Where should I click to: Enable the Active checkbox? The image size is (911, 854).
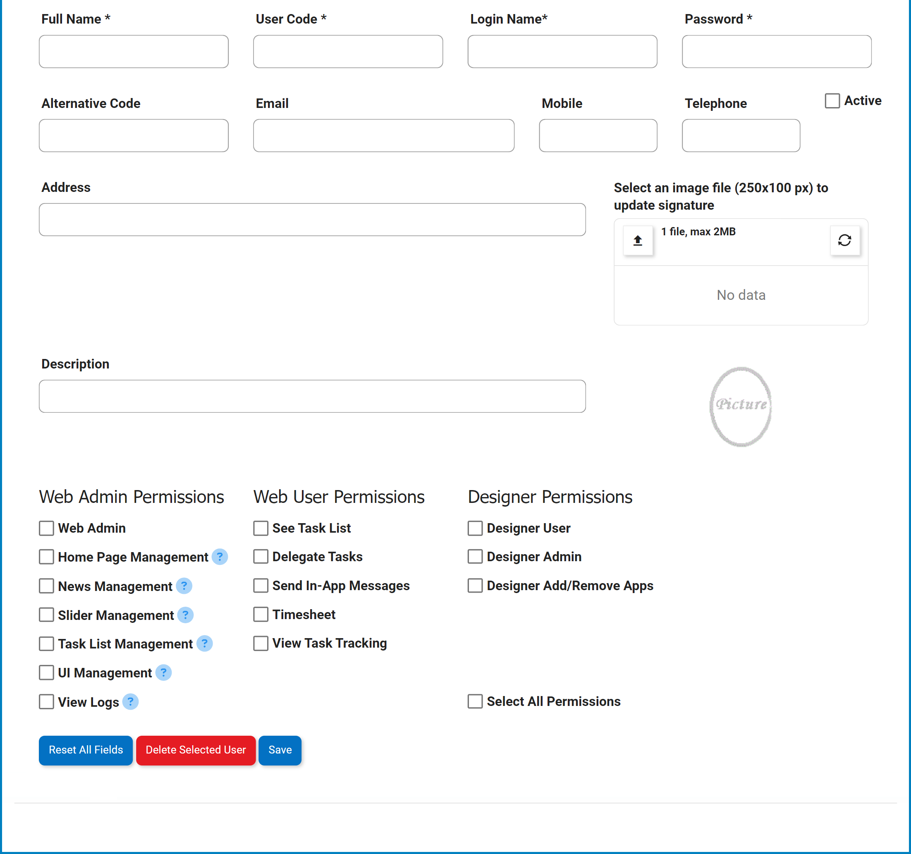click(x=832, y=101)
